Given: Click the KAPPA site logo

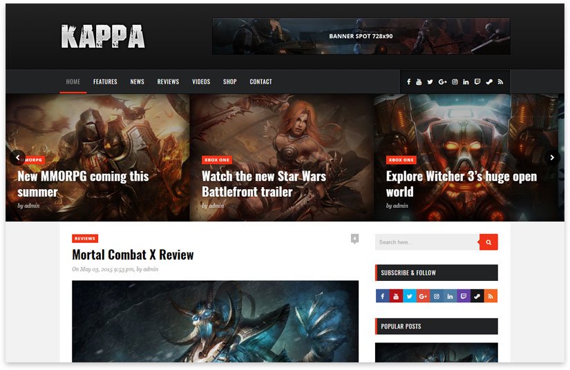Looking at the screenshot, I should click(x=103, y=37).
